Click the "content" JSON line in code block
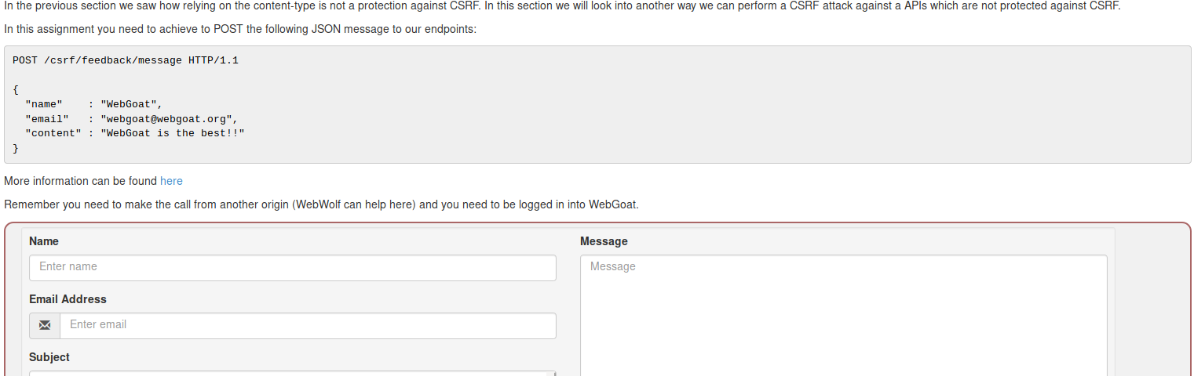 pos(135,133)
